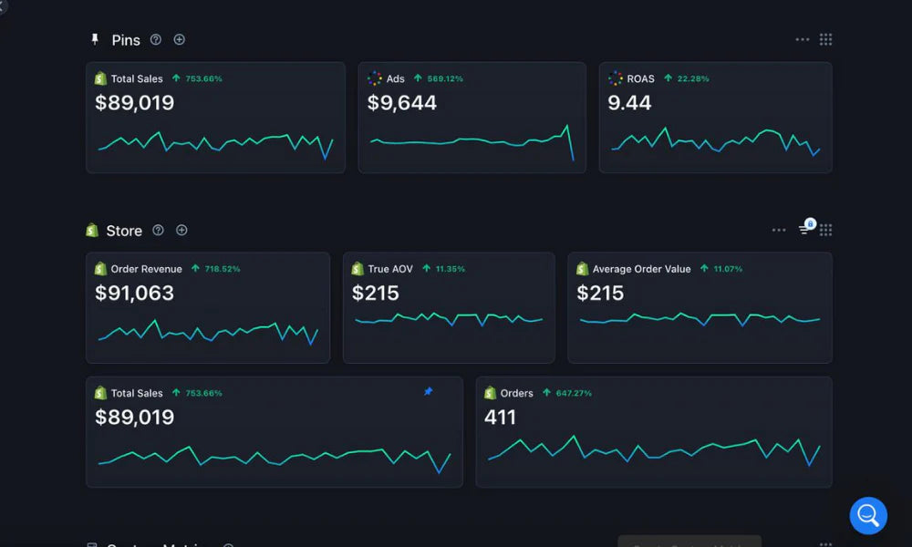Click the 22.28% ROAS change indicator
Image resolution: width=912 pixels, height=547 pixels.
[x=687, y=78]
